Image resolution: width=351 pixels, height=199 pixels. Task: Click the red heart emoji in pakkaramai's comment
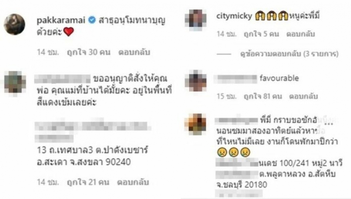pos(69,32)
